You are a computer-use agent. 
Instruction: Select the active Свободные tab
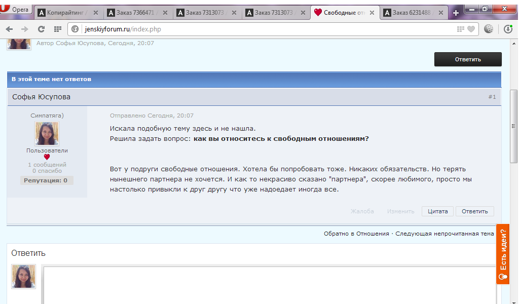click(344, 13)
